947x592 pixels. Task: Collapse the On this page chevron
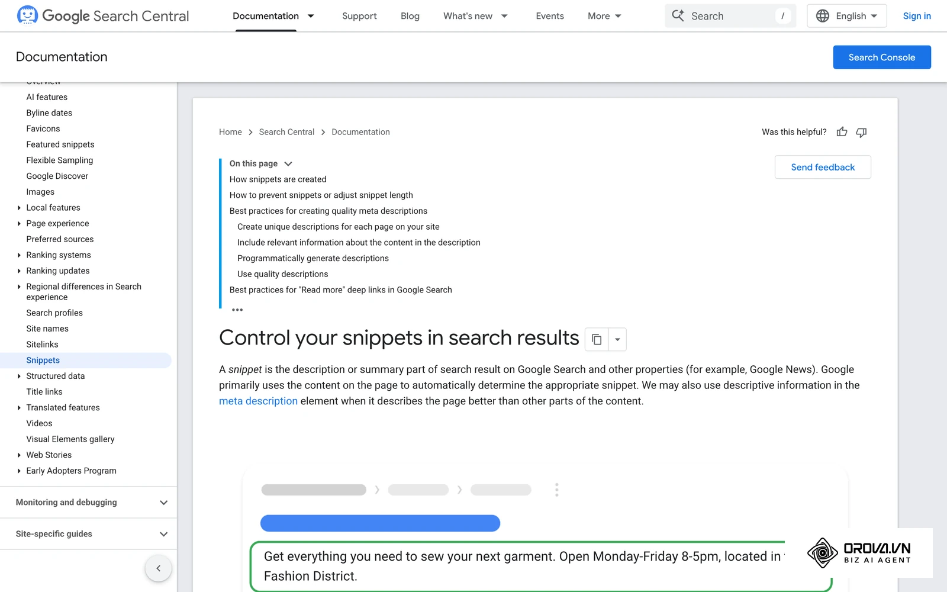tap(288, 164)
